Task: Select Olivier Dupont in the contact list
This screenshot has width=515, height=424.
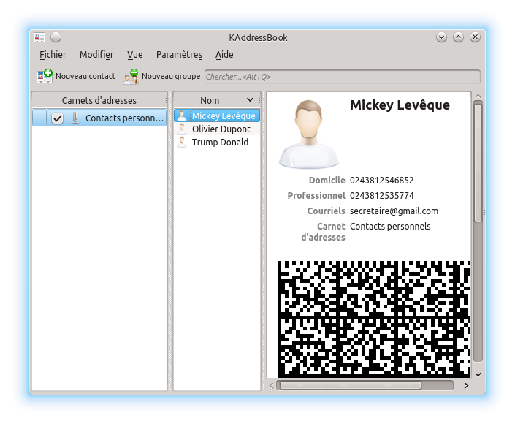Action: pos(221,129)
